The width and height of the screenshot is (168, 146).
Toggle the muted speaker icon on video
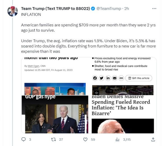click(97, 93)
